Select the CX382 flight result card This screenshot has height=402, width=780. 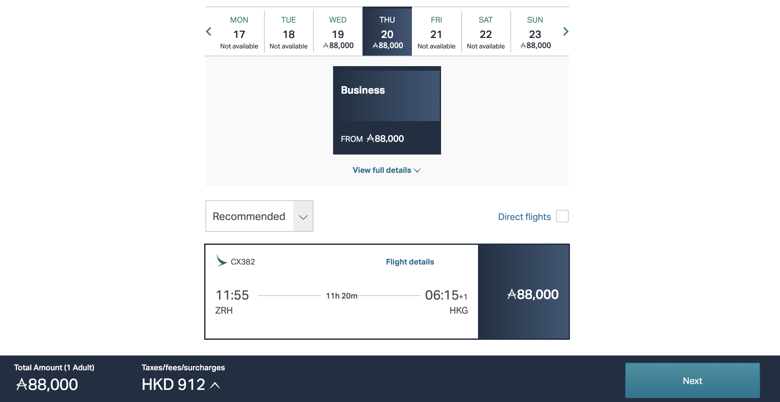click(340, 291)
